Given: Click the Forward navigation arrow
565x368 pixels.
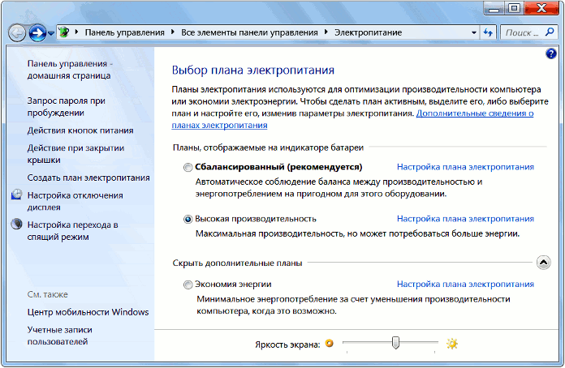Looking at the screenshot, I should click(37, 33).
